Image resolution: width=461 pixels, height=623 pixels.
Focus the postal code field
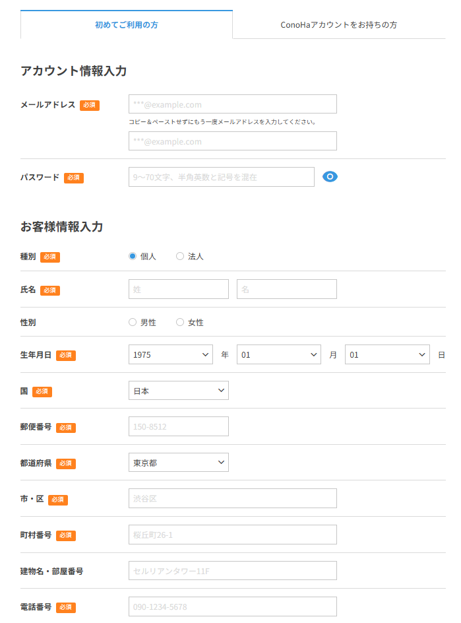click(x=178, y=426)
